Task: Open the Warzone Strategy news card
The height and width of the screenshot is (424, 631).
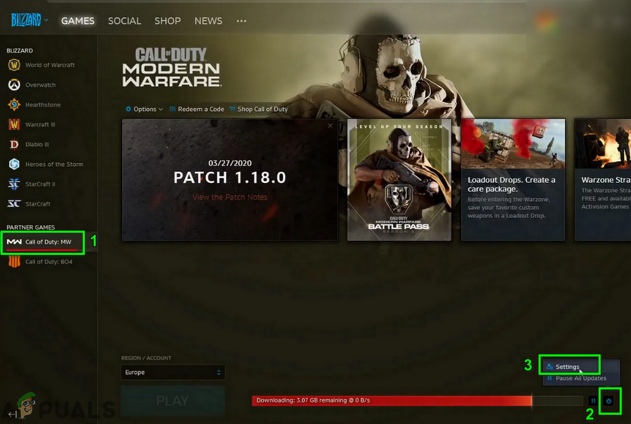Action: [x=602, y=180]
